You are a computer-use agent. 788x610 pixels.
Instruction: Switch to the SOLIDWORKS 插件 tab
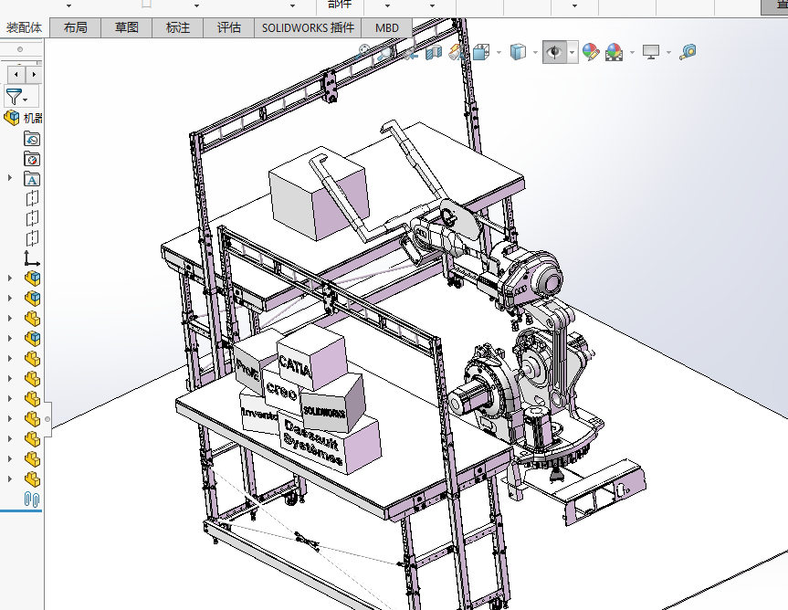coord(308,27)
